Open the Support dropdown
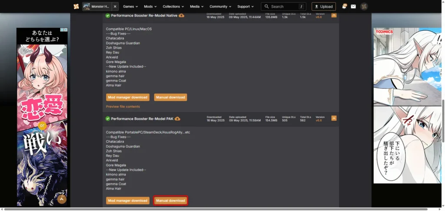 click(246, 7)
